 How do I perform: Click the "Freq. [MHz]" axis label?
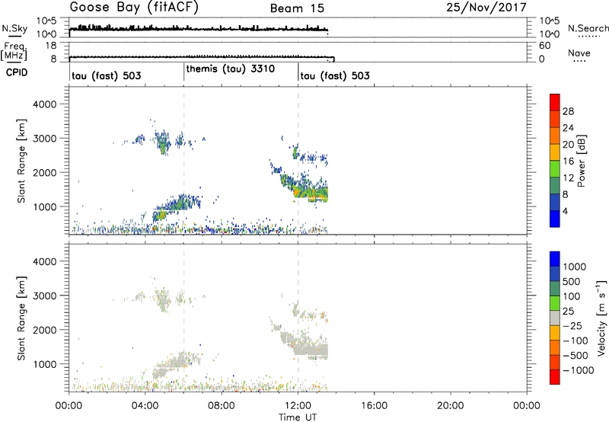click(14, 51)
